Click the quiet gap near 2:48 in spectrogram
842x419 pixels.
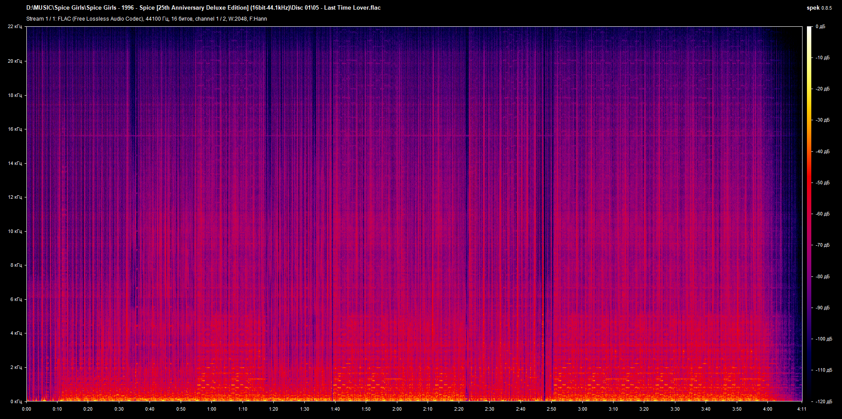pos(545,219)
